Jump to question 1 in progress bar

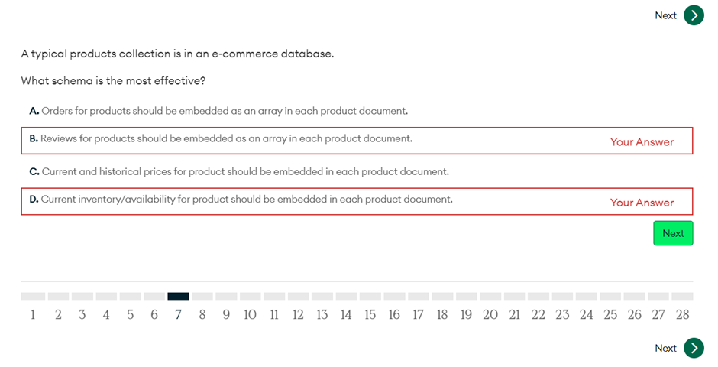pos(33,297)
